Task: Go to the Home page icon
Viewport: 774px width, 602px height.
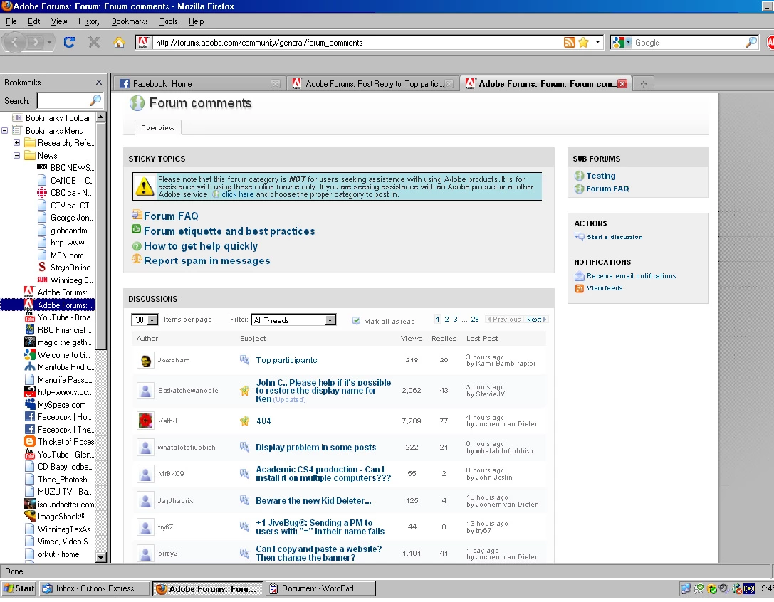Action: coord(119,43)
